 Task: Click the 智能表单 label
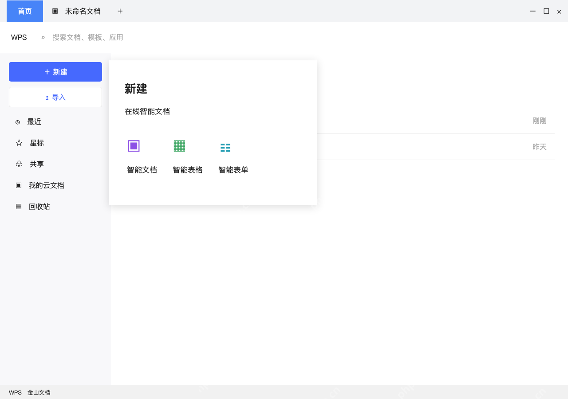point(233,170)
